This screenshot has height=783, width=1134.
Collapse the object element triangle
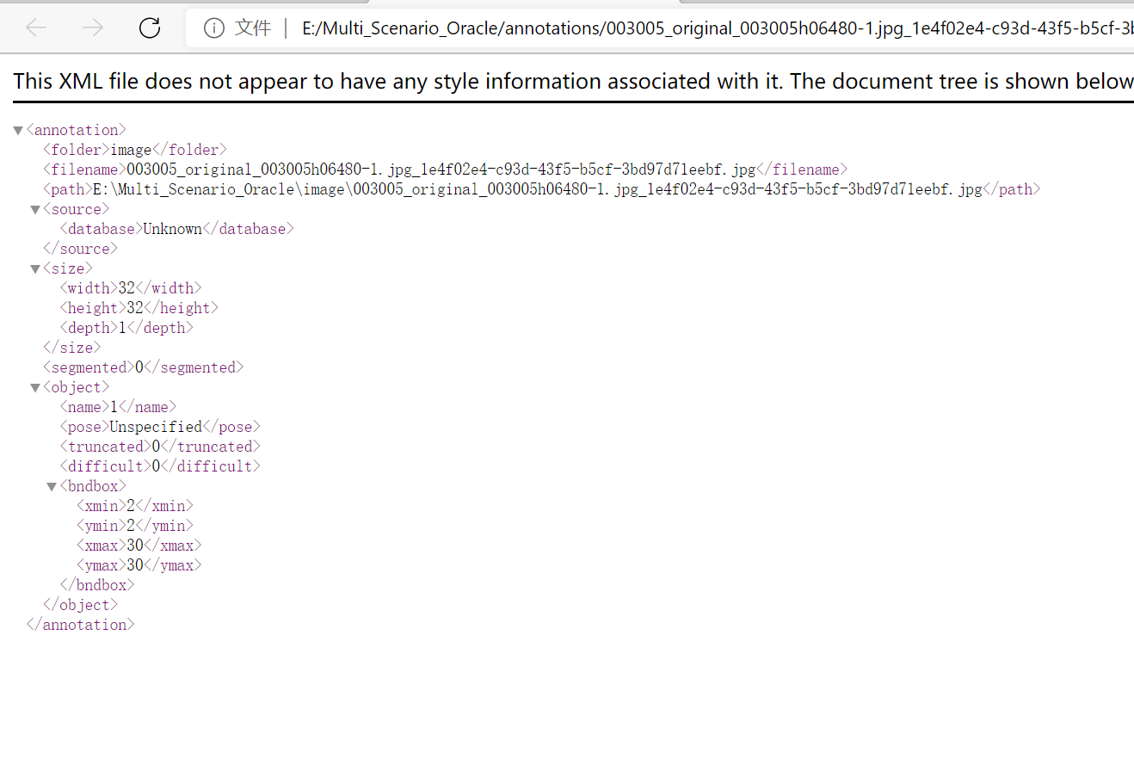[35, 387]
